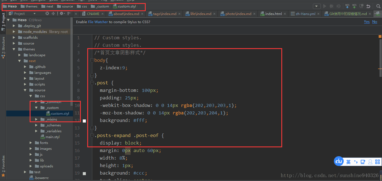Screen dimensions: 382x181
Task: Close the zh-Hans.yml tab
Action: [x=319, y=14]
